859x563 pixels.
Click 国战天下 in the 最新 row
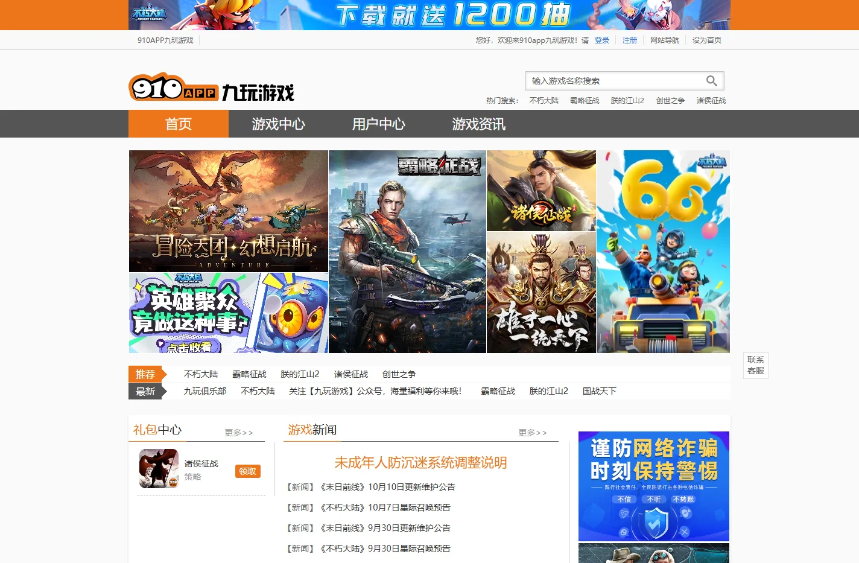click(600, 391)
